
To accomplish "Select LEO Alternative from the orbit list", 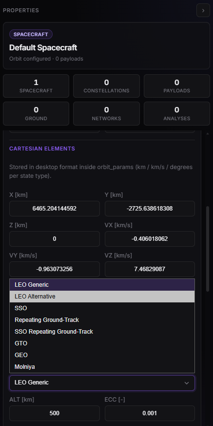I will [x=102, y=297].
